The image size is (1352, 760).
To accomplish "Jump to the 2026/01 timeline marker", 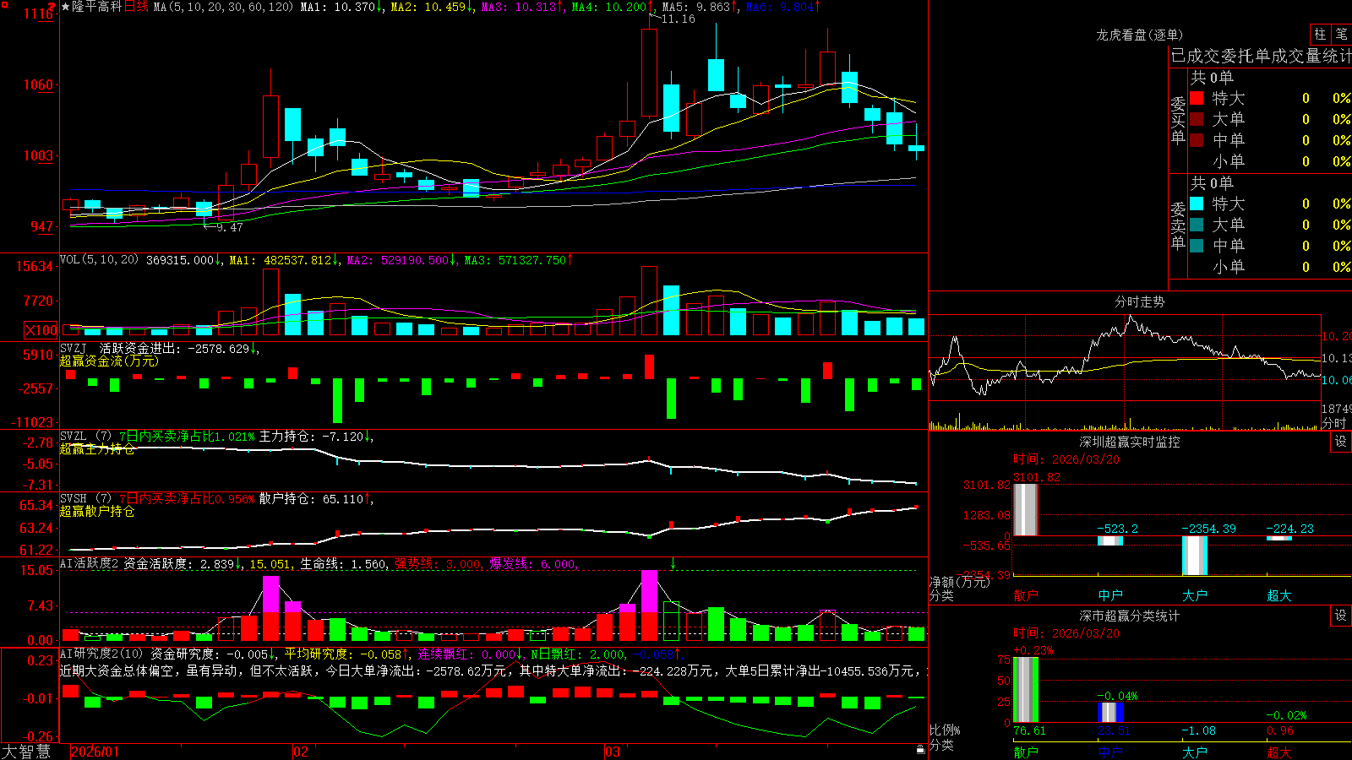I will (x=95, y=752).
